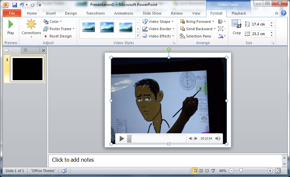Open the Video Border dropdown
290x177 pixels.
tap(158, 29)
